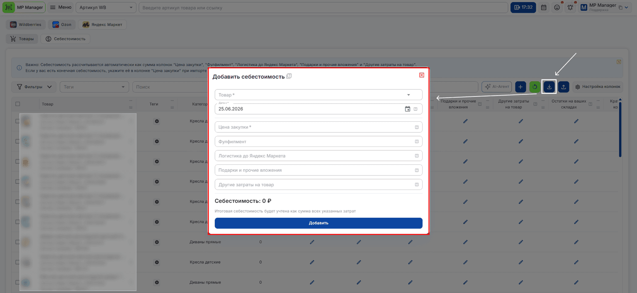Click copy icon beside Добавить себестоимость title
Image resolution: width=637 pixels, height=293 pixels.
[289, 76]
